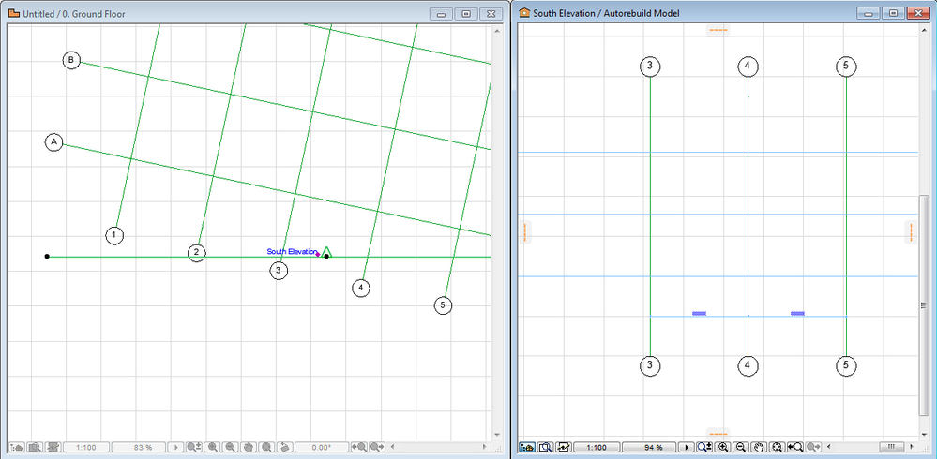Open zoom popup arrow beside 83 %
Screen dimensions: 937x459
coord(175,447)
